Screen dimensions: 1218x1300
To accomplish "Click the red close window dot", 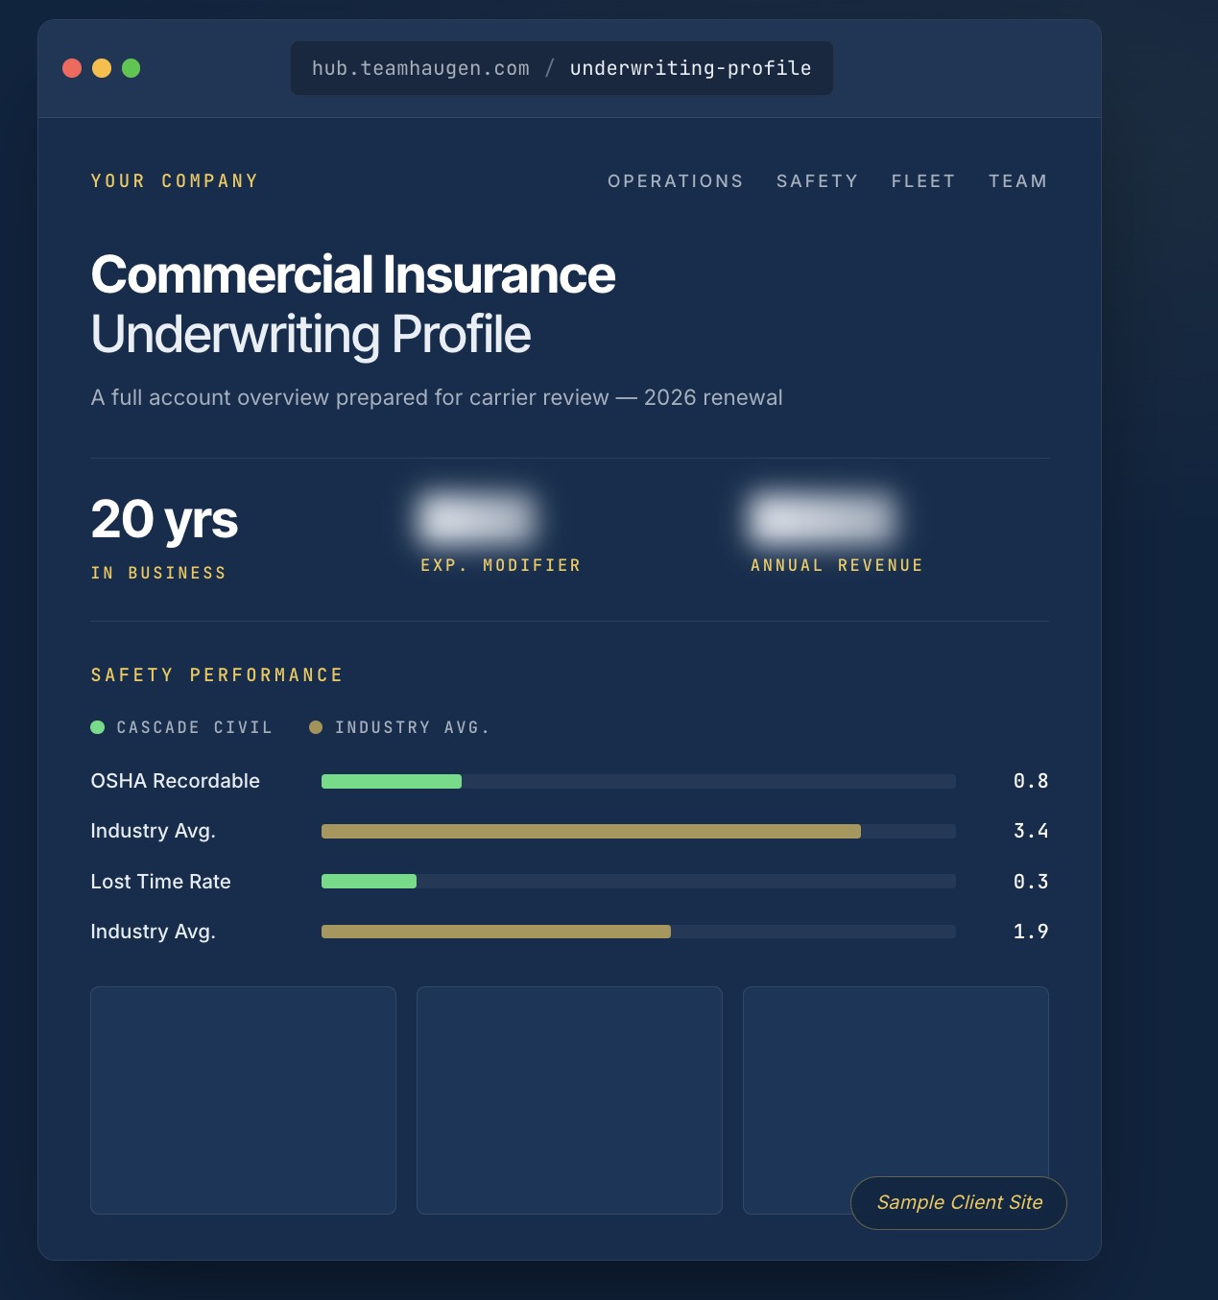I will 72,68.
